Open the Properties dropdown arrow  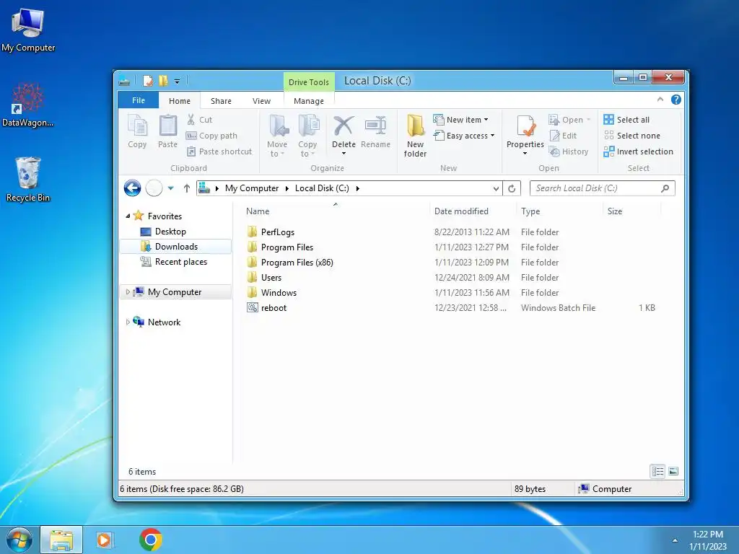tap(525, 154)
